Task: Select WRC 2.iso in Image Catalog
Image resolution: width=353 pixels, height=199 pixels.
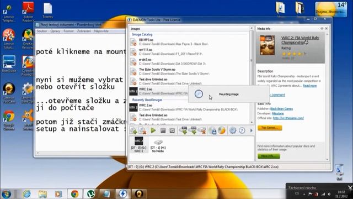Action: (x=159, y=91)
